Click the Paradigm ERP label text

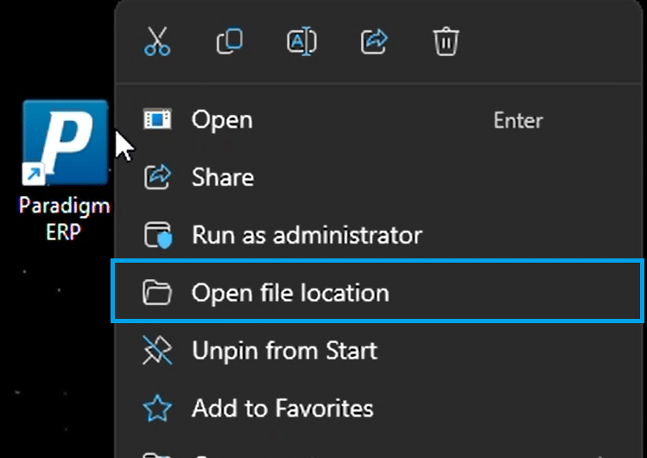pyautogui.click(x=65, y=219)
